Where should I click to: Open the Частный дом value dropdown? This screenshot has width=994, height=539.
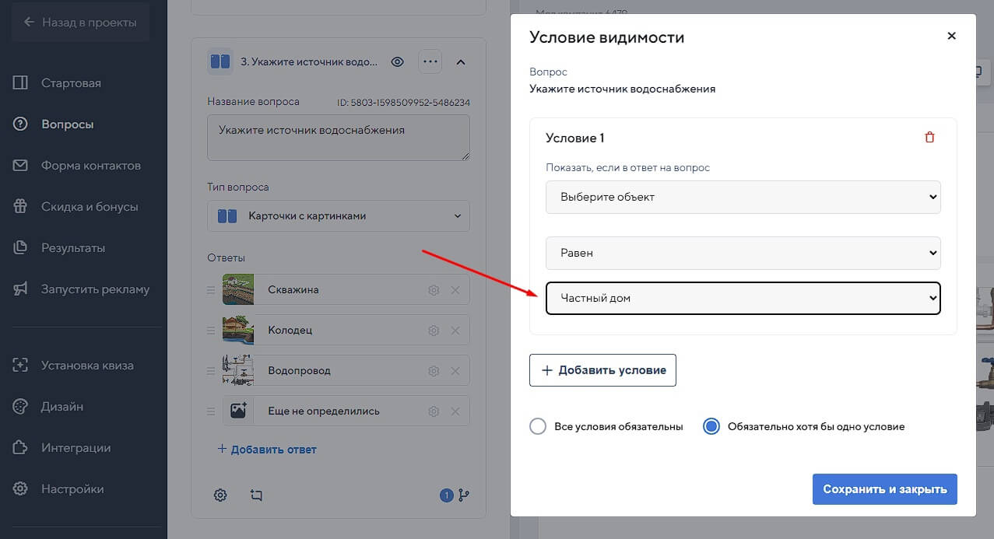[743, 298]
